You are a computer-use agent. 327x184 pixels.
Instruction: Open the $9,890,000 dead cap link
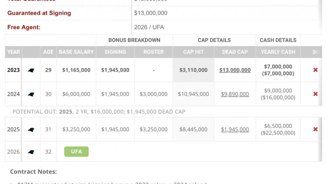[235, 94]
